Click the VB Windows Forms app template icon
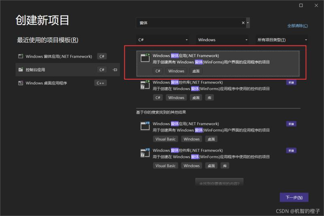 point(145,126)
